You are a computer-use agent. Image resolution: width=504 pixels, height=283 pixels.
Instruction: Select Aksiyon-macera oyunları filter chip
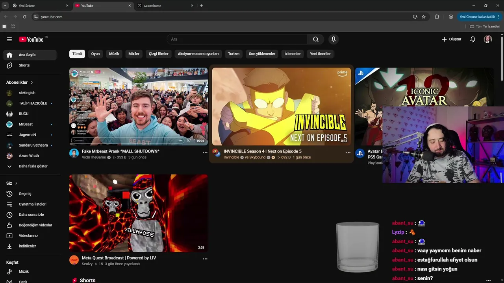(198, 54)
